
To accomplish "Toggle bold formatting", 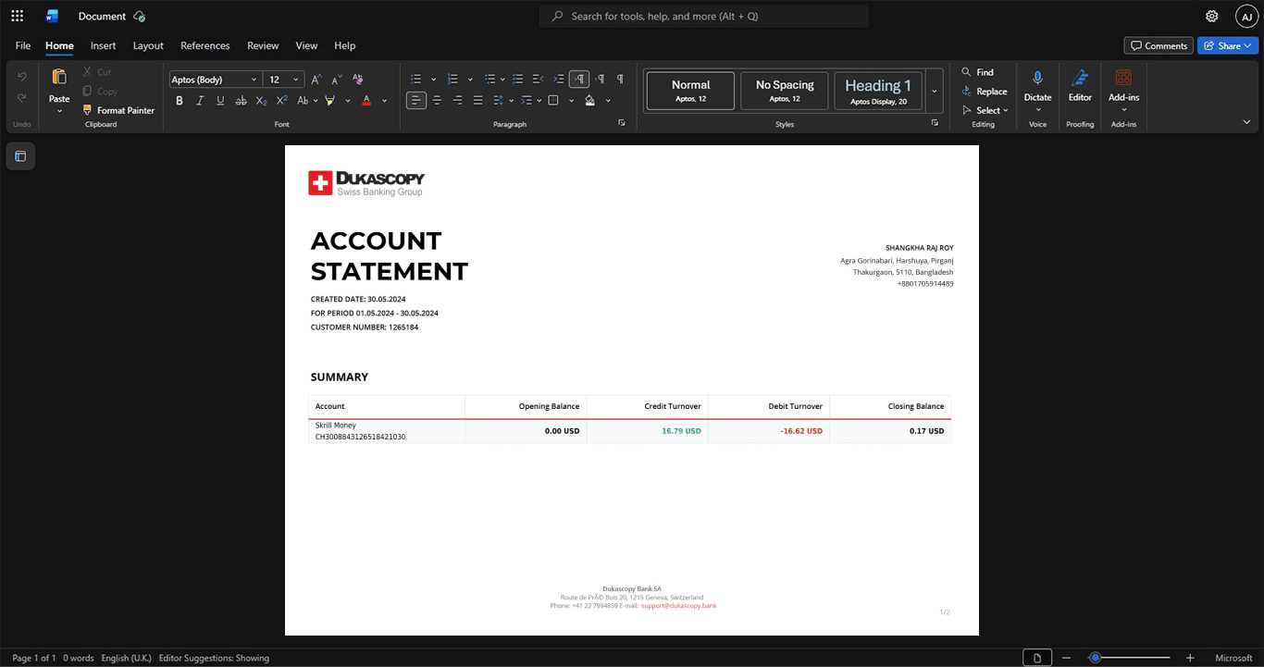I will [x=180, y=100].
